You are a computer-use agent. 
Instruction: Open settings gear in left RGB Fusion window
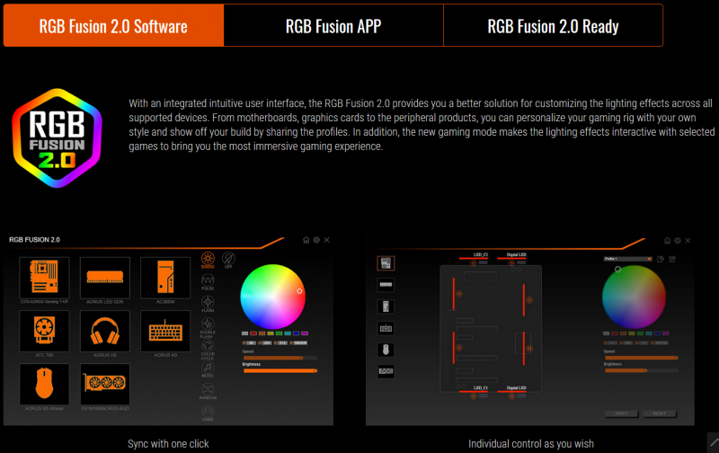click(316, 240)
